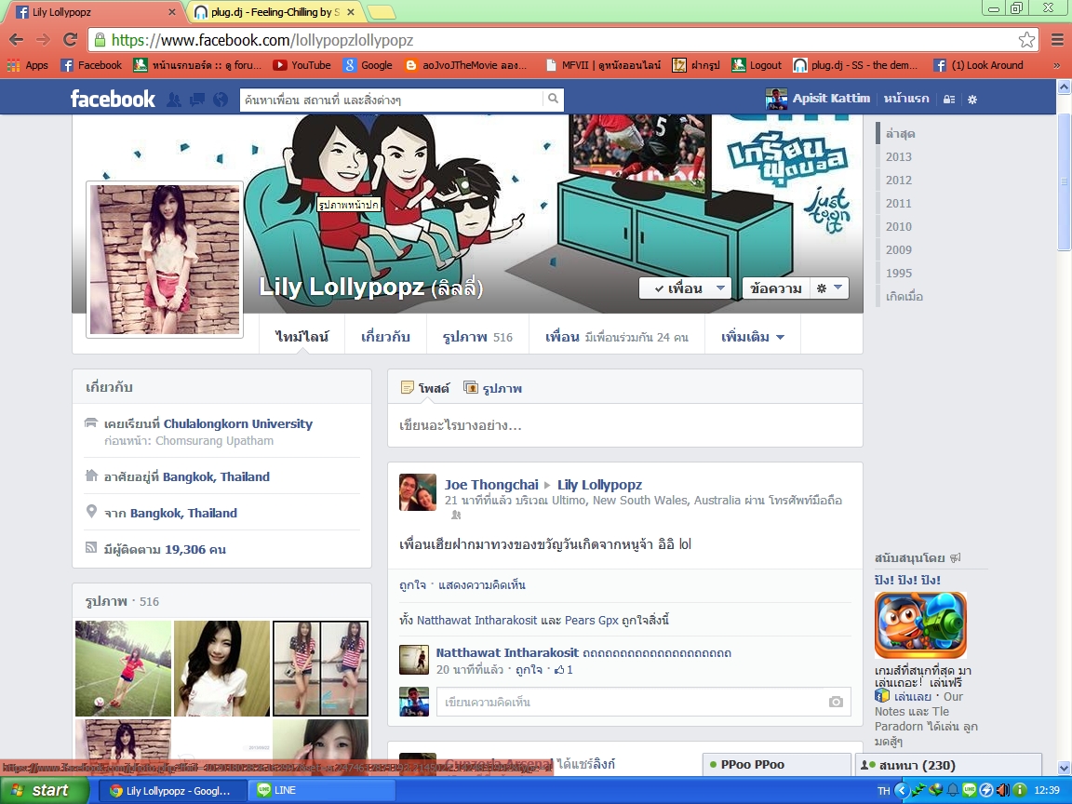This screenshot has height=804, width=1072.
Task: Open the YouTube bookmark
Action: tap(301, 65)
